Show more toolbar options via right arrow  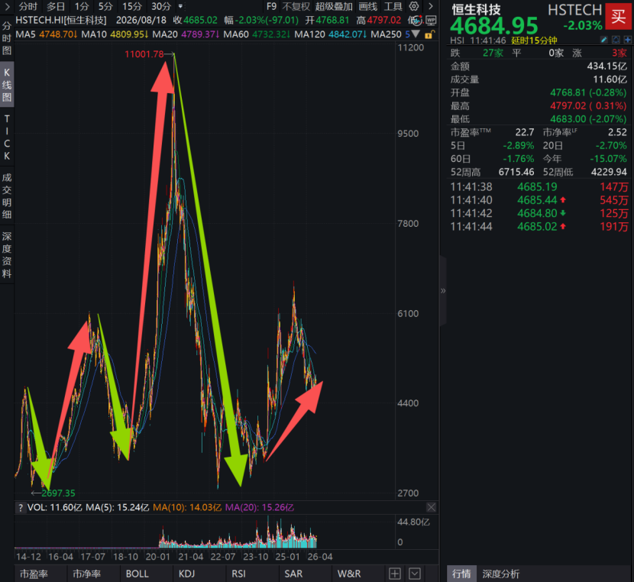[431, 6]
